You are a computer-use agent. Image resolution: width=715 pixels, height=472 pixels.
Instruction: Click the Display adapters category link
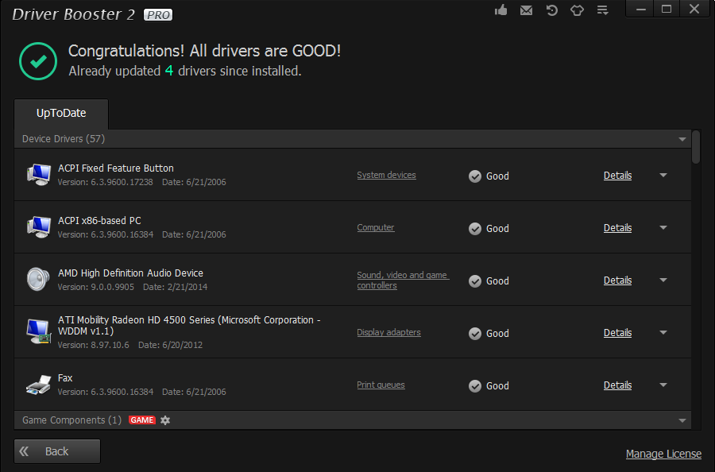click(x=388, y=332)
